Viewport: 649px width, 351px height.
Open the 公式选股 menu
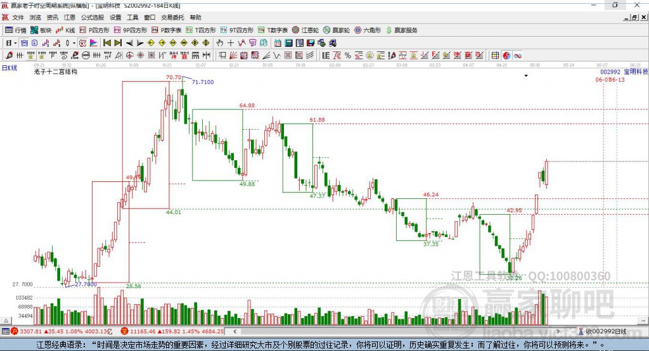[x=93, y=17]
